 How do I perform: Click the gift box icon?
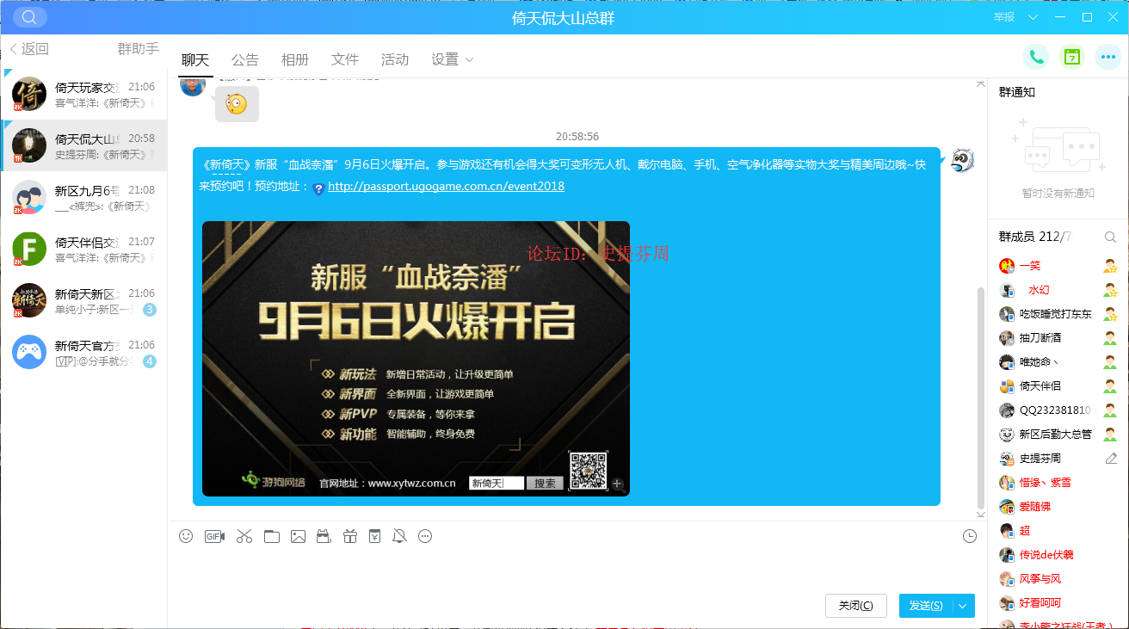pyautogui.click(x=349, y=536)
